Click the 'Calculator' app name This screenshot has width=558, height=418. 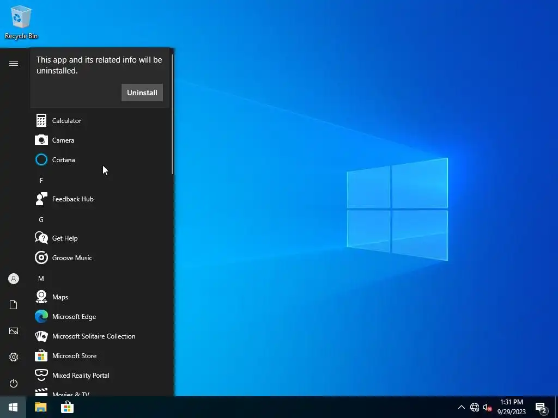tap(66, 120)
